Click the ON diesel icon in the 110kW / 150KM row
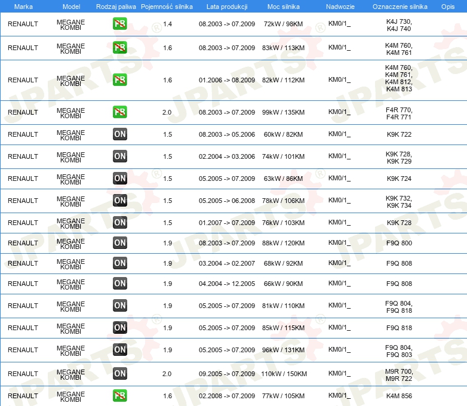 [119, 374]
